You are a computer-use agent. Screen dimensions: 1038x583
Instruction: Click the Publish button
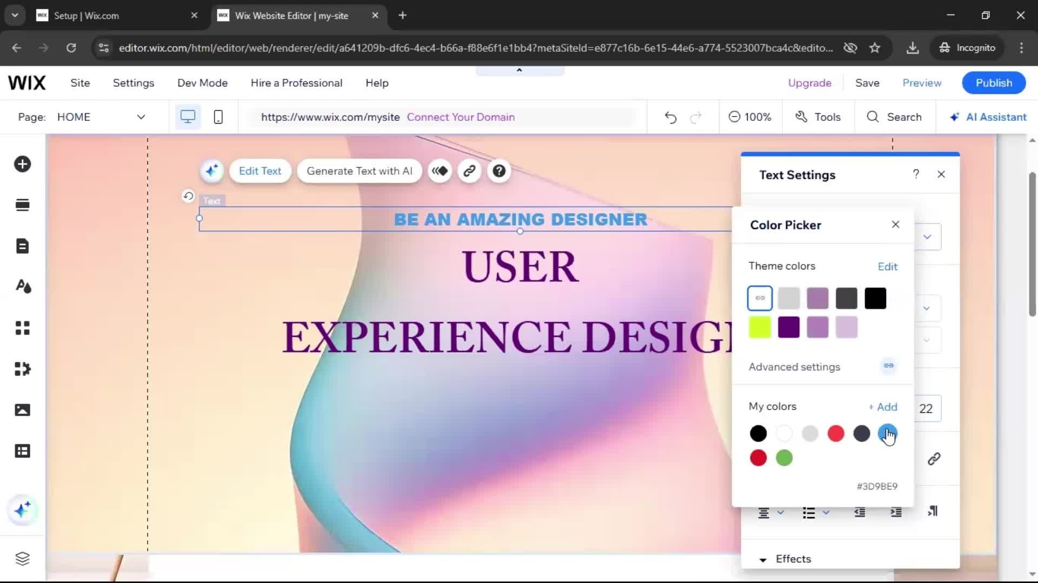(994, 83)
